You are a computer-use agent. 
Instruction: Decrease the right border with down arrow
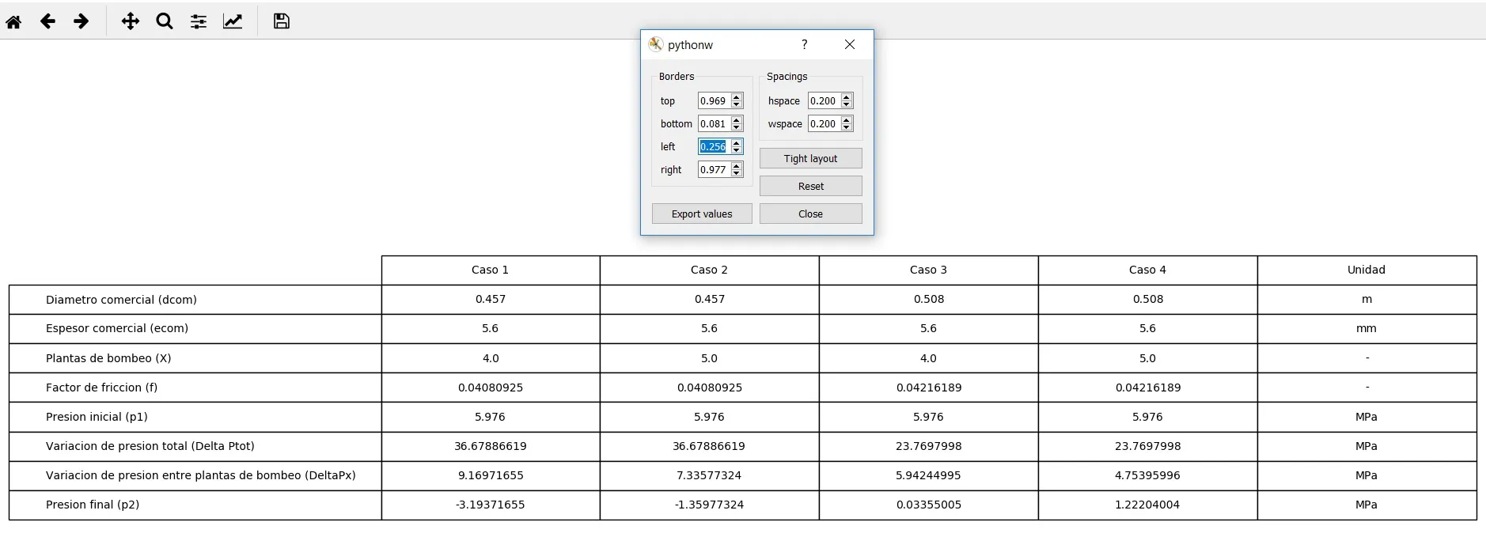coord(737,173)
